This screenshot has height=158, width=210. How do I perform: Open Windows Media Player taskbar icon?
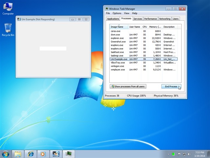[43, 154]
